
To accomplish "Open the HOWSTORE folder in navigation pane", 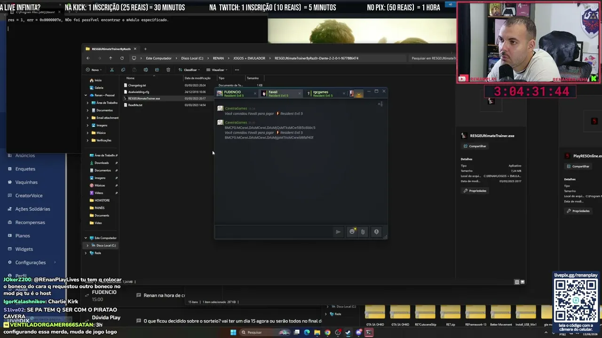I will coord(102,200).
